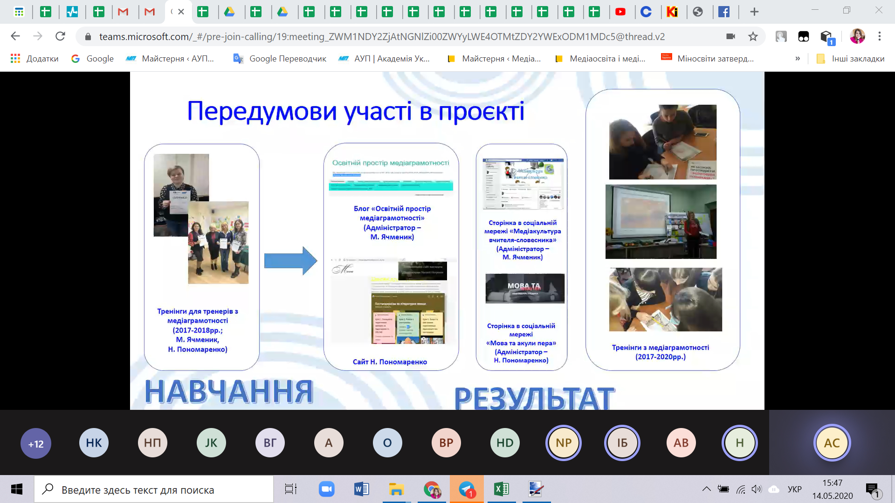This screenshot has height=503, width=895.
Task: Open the Chrome profile avatar
Action: point(857,36)
